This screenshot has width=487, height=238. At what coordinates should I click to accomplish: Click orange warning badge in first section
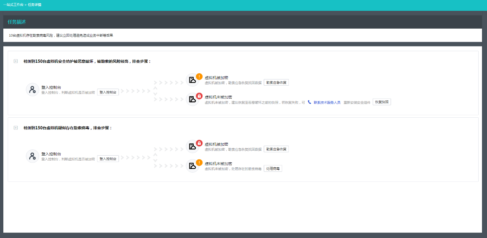[x=199, y=76]
